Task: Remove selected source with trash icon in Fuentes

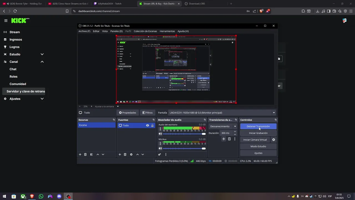Action: click(x=125, y=154)
